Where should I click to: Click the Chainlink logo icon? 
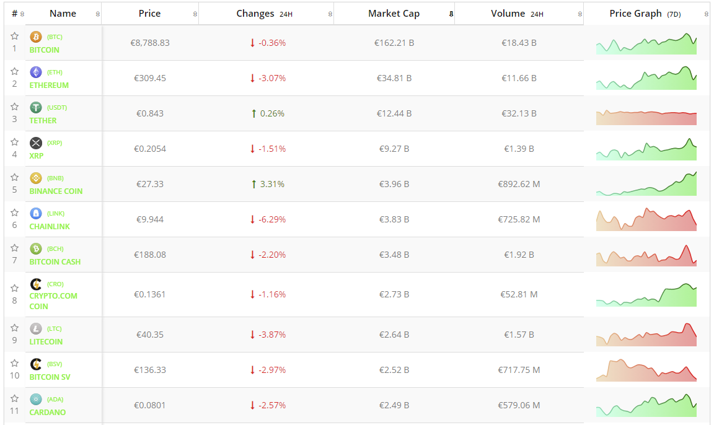pyautogui.click(x=36, y=214)
